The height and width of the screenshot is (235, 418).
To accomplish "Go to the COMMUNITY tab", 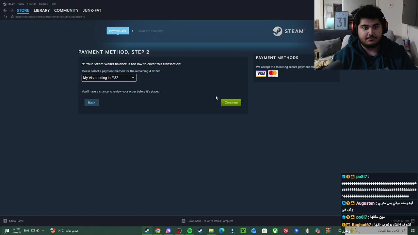I will [x=66, y=10].
